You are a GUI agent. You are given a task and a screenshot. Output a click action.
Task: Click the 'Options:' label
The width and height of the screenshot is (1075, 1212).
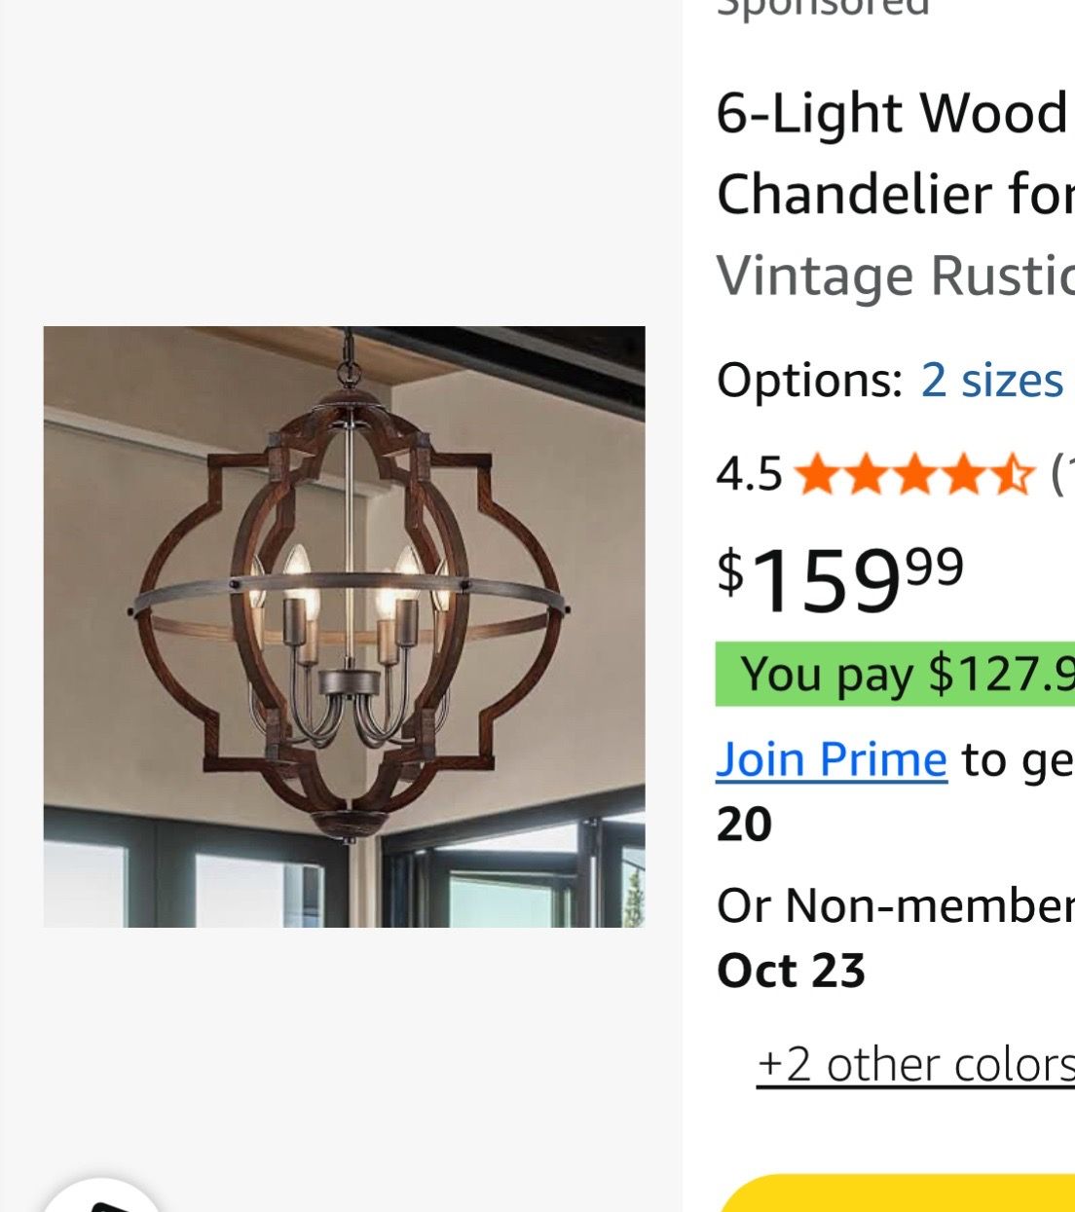[810, 380]
